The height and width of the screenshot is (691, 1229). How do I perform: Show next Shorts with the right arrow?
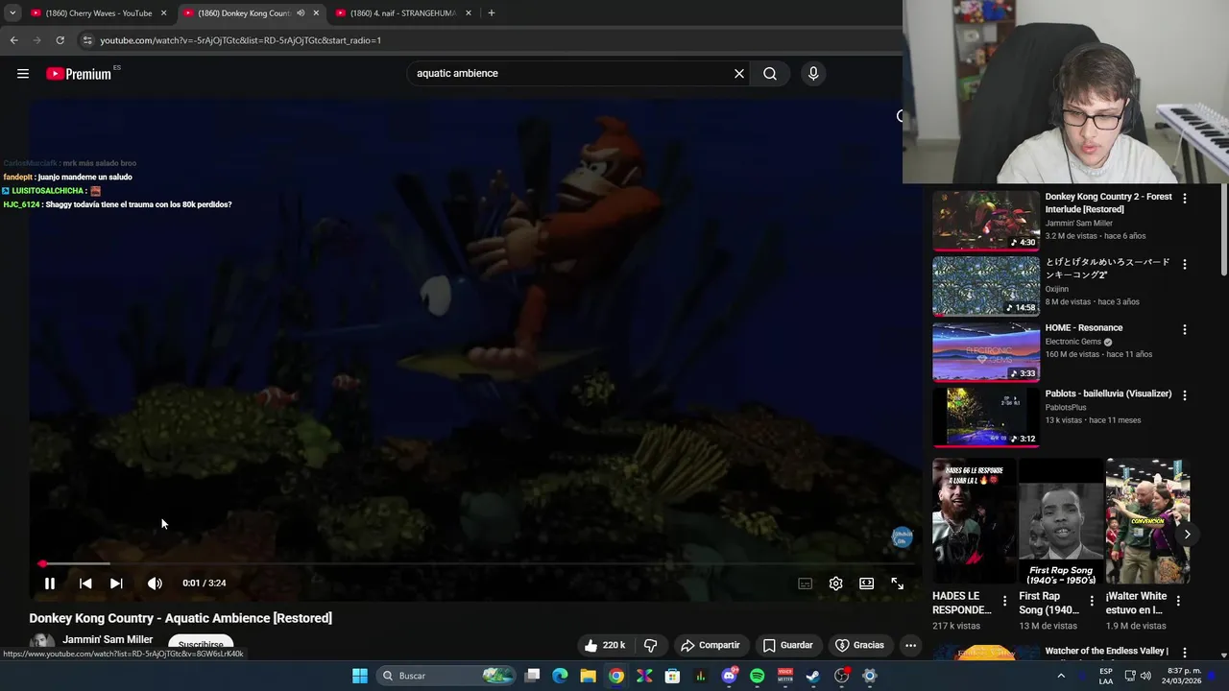[x=1187, y=535]
